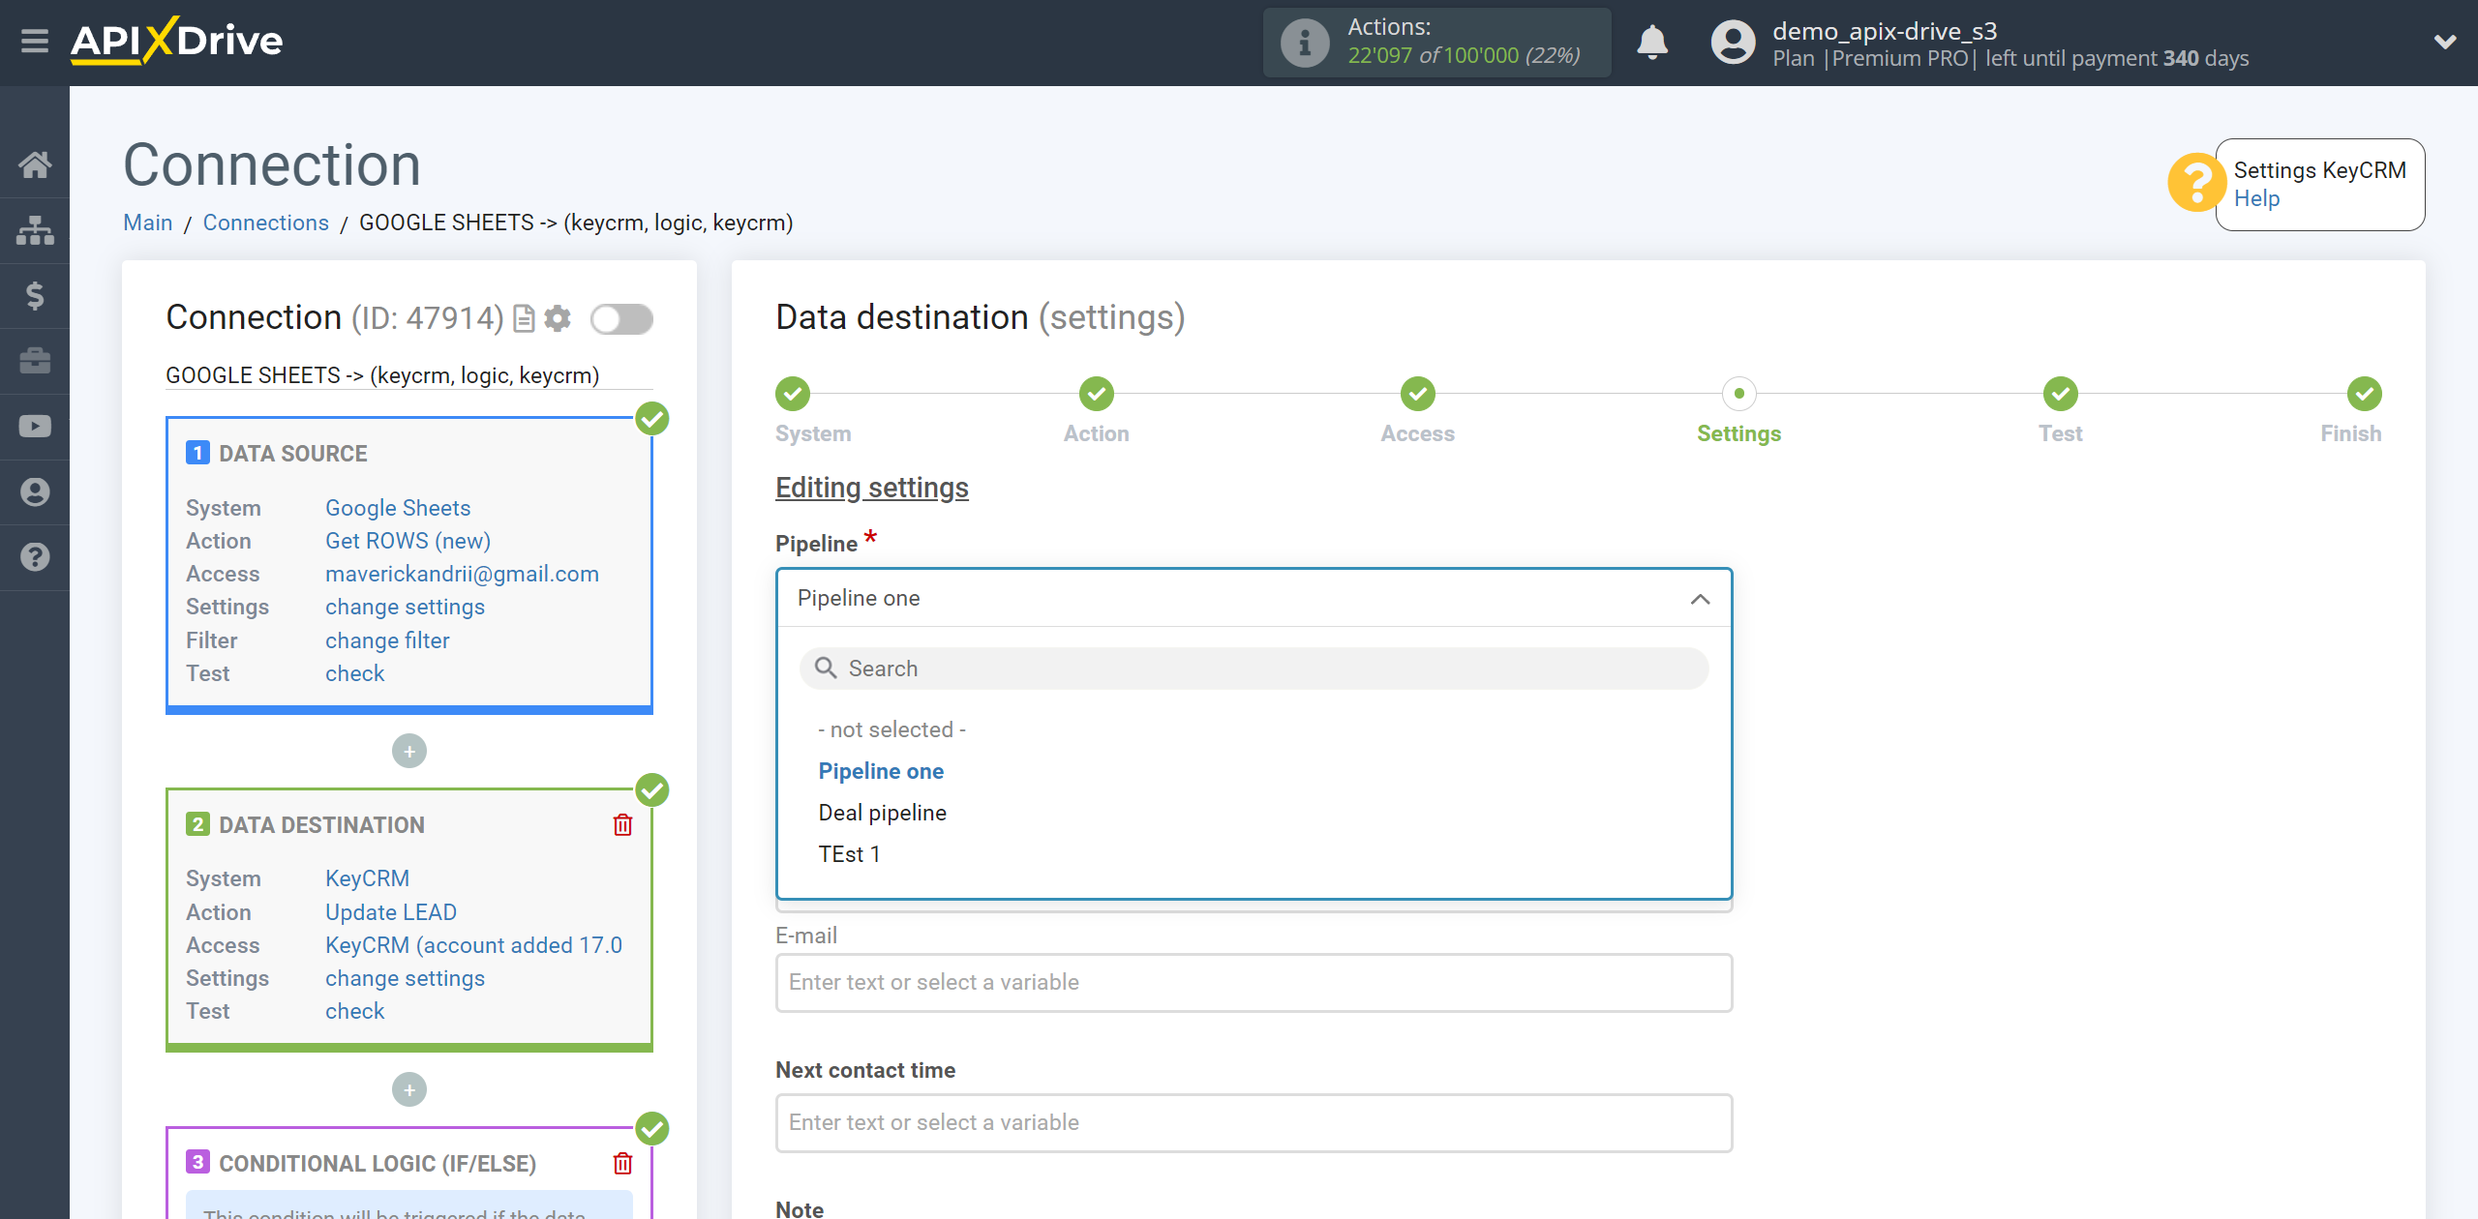Viewport: 2478px width, 1219px height.
Task: Click the user avatar icon
Action: (1733, 43)
